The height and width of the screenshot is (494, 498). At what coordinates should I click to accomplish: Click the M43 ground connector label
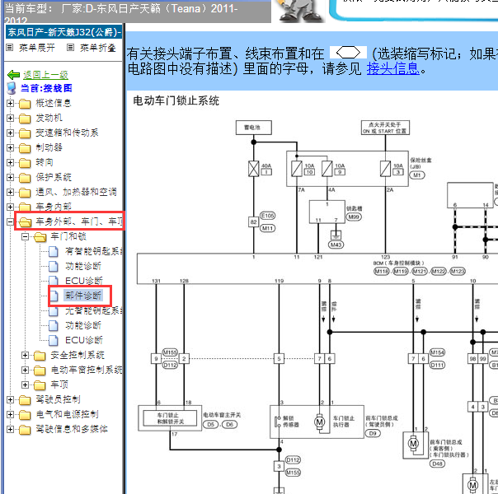click(336, 245)
